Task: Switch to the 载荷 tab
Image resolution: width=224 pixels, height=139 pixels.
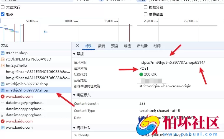Action: coord(102,46)
